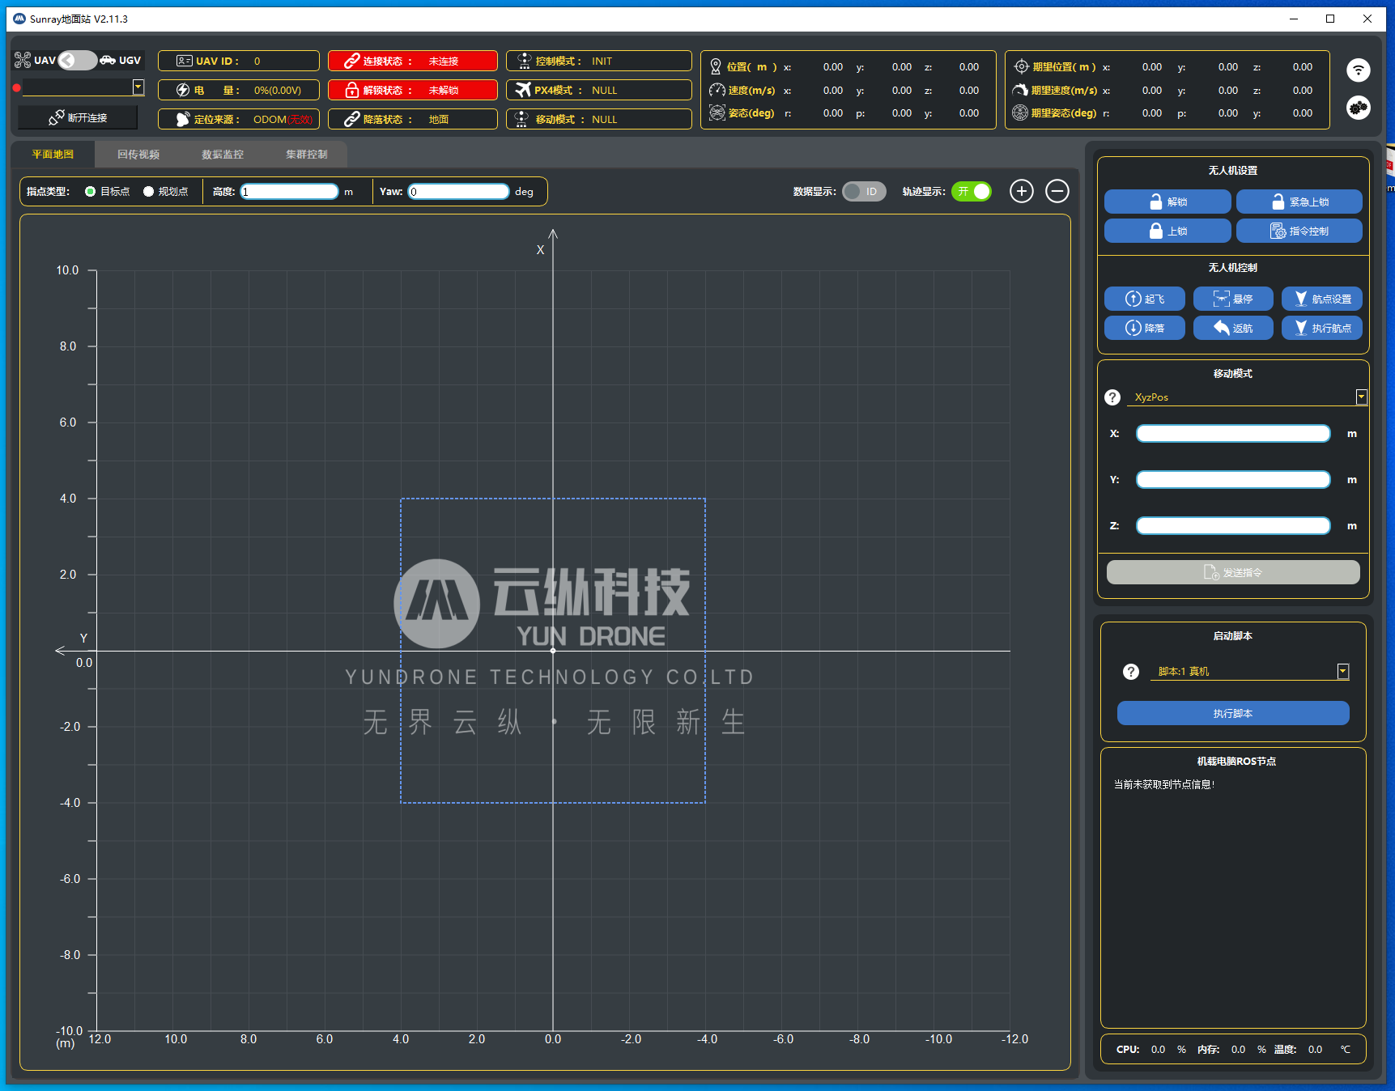
Task: Click the 上锁 lock button
Action: click(1167, 231)
